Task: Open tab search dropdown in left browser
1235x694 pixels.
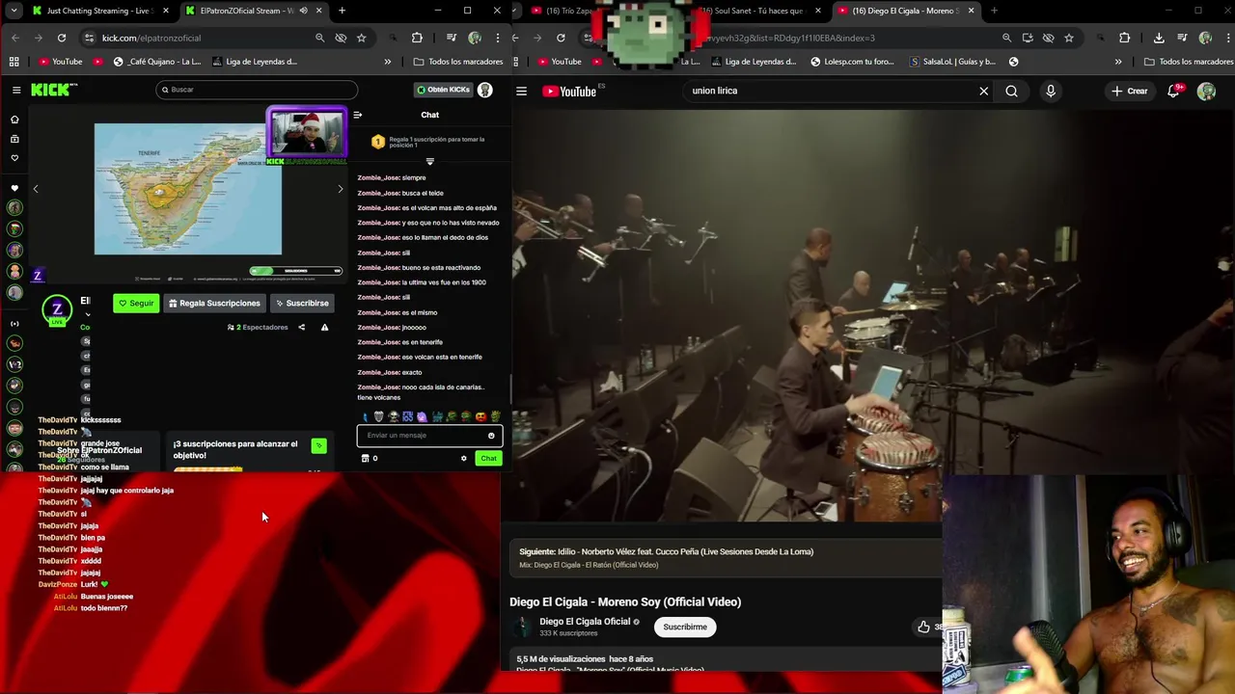Action: [15, 11]
